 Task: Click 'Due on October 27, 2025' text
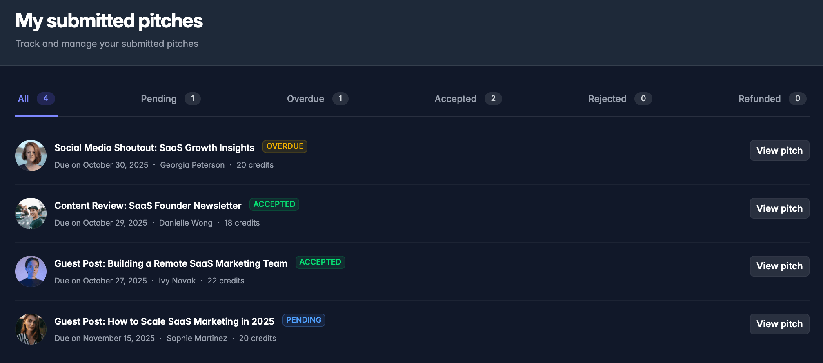[100, 281]
